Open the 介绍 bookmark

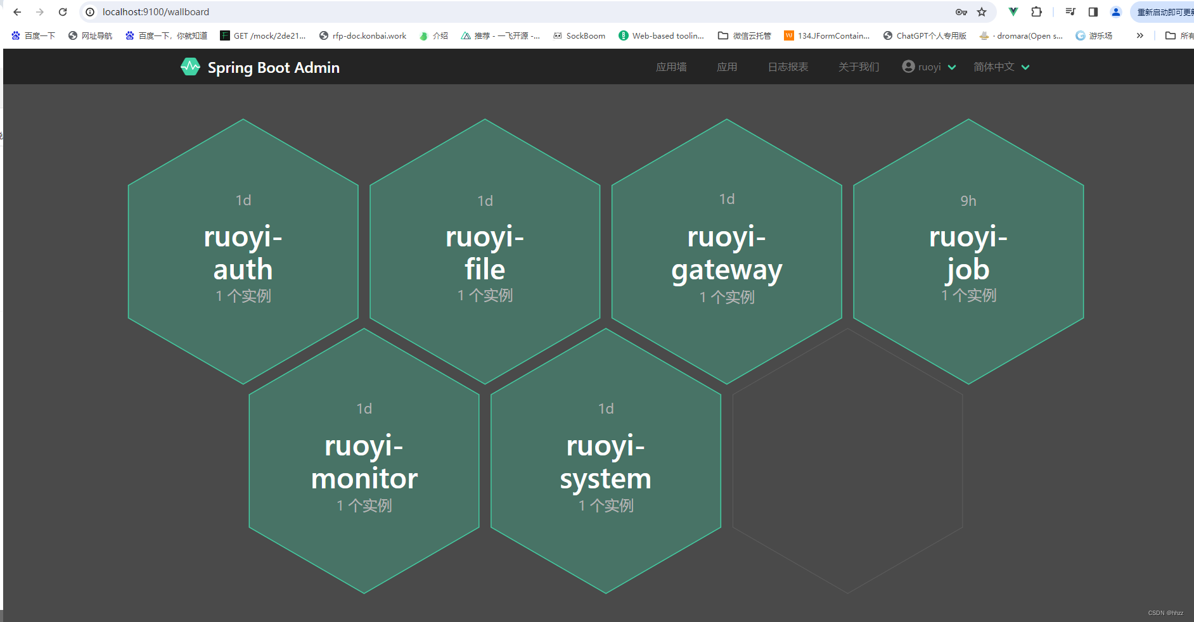tap(433, 35)
